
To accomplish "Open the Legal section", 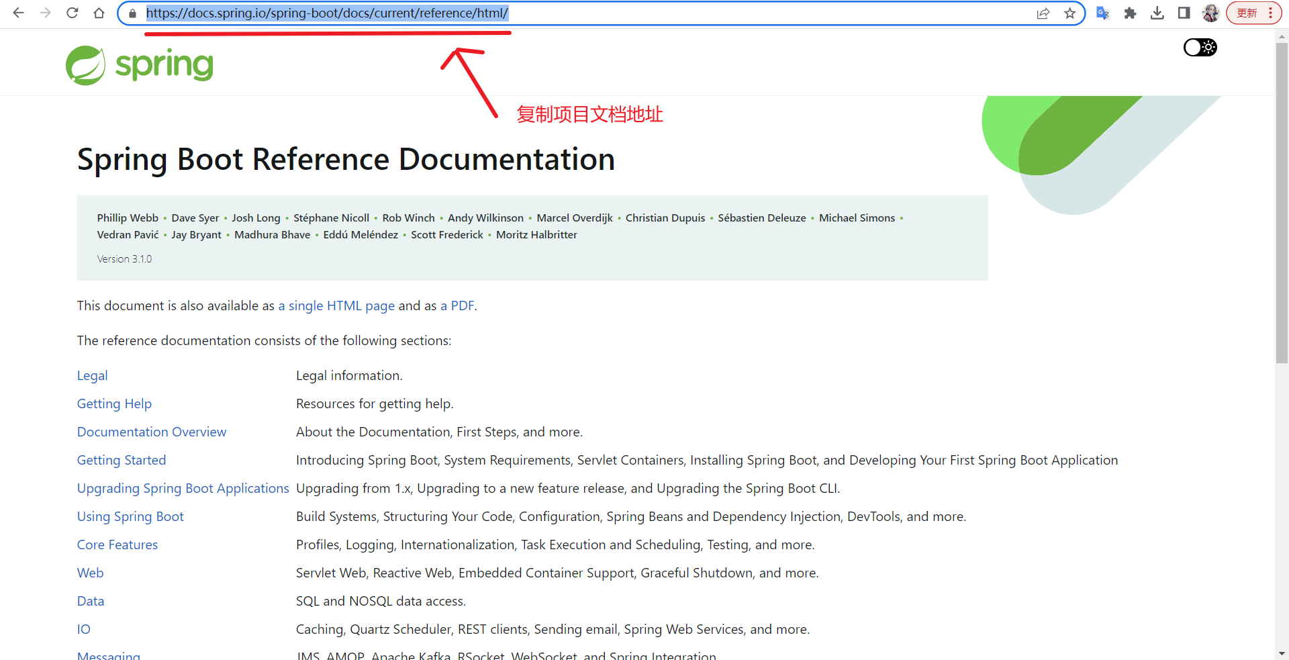I will pyautogui.click(x=92, y=375).
